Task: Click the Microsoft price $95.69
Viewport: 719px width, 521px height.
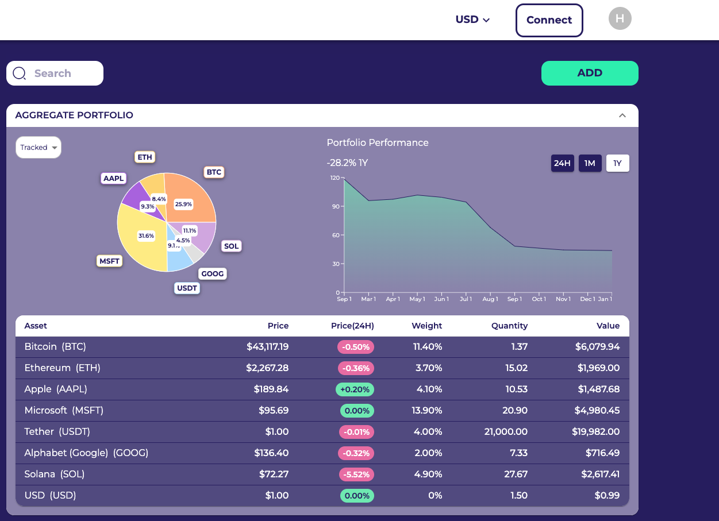Action: 274,411
